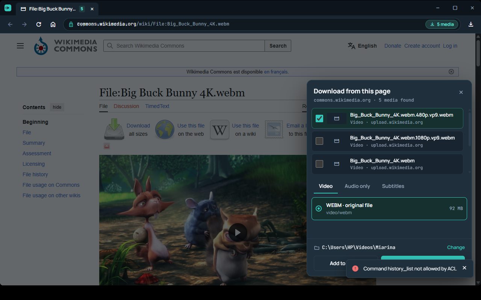Open the Wikimedia Commons hamburger menu

pyautogui.click(x=20, y=46)
